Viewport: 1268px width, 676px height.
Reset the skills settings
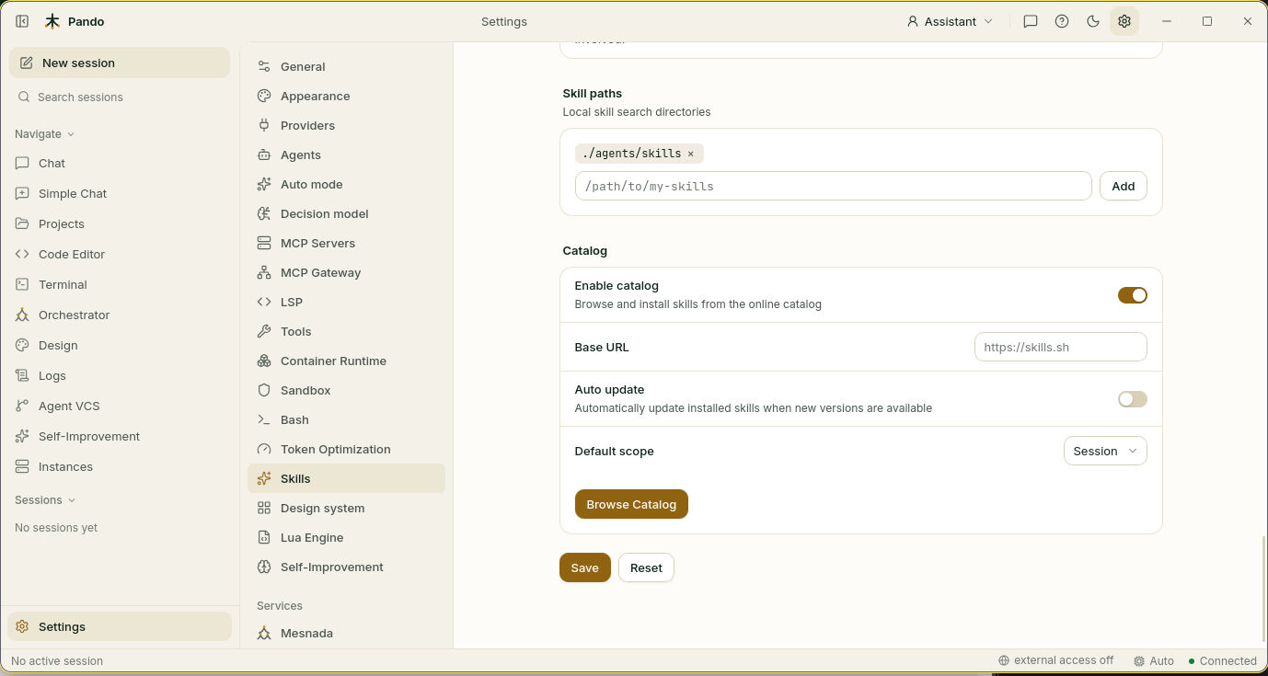(646, 567)
